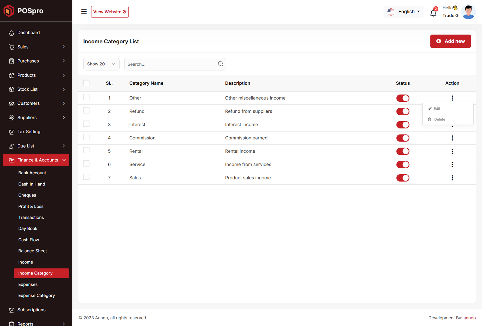
Task: Open three-dot menu for Sales row
Action: (452, 178)
